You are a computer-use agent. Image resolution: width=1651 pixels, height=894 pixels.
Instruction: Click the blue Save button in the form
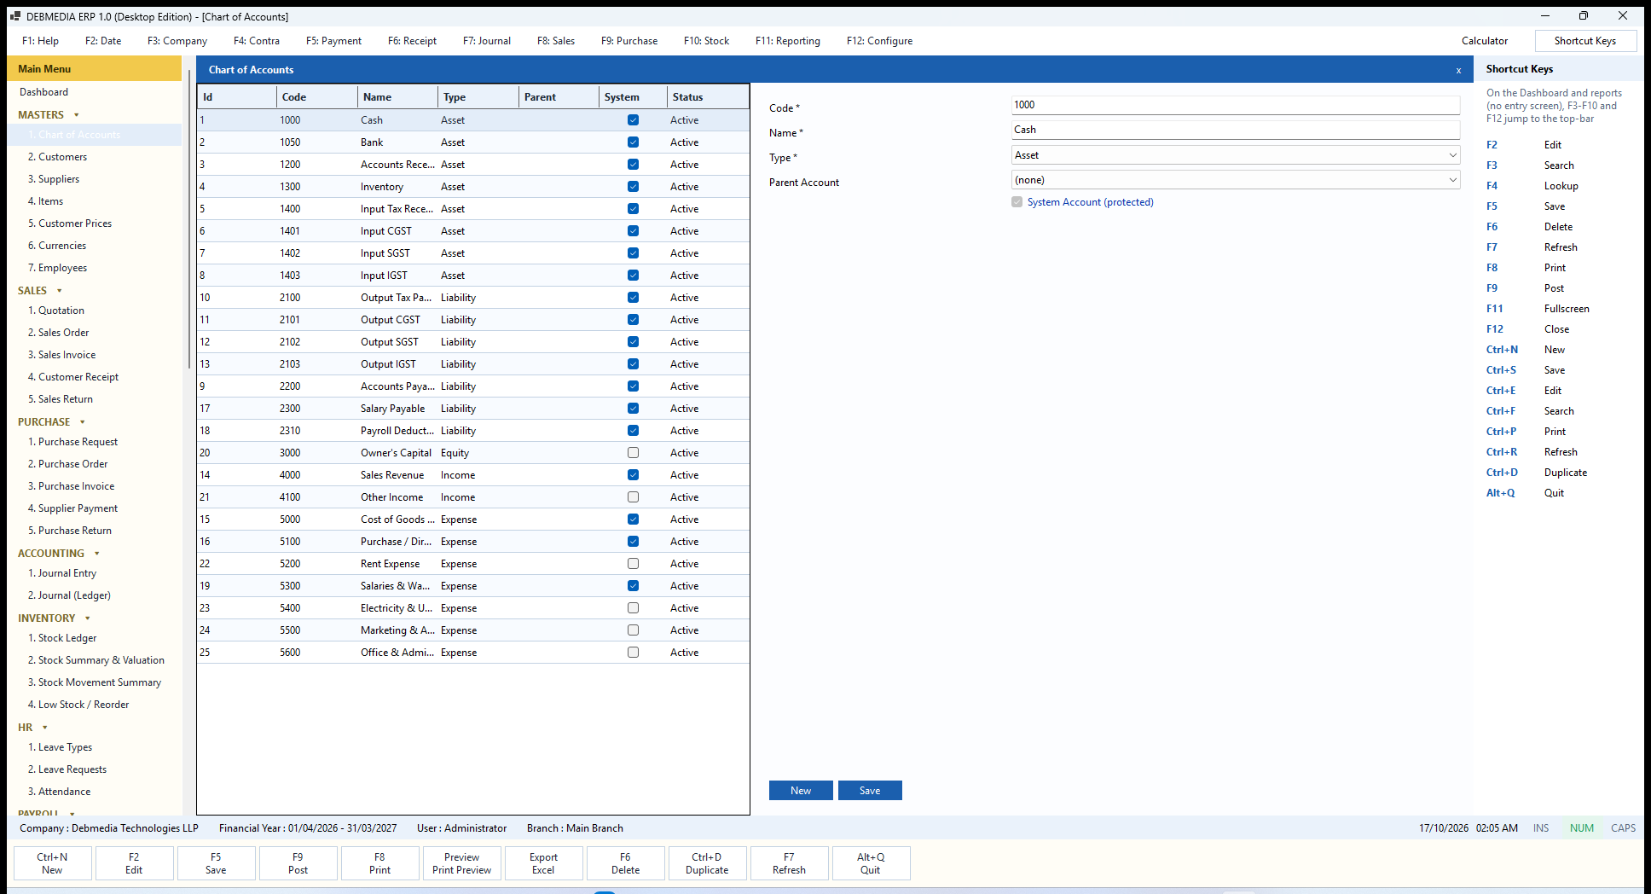click(870, 791)
